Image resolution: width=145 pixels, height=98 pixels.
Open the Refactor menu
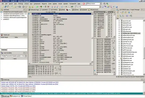click(20, 4)
